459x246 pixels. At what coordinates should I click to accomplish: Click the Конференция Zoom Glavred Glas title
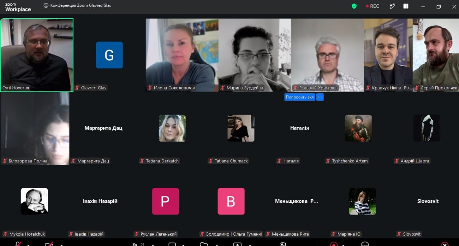[81, 5]
